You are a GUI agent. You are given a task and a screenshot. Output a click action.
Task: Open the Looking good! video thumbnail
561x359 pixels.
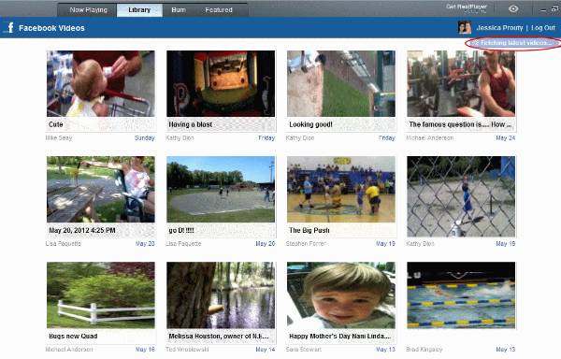tap(341, 83)
